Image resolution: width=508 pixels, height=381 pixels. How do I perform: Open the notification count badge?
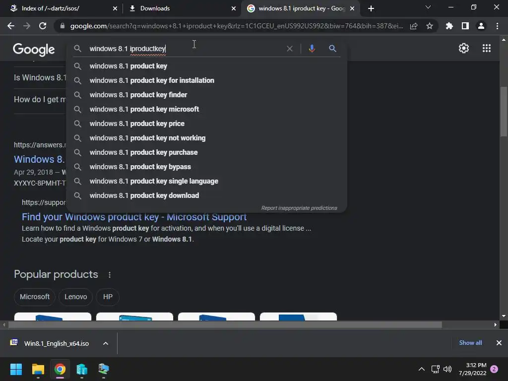[494, 369]
